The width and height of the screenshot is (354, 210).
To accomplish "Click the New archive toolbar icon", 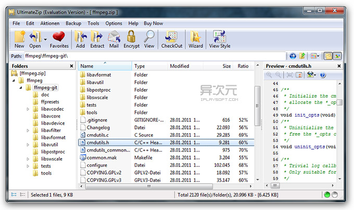I will coord(19,40).
